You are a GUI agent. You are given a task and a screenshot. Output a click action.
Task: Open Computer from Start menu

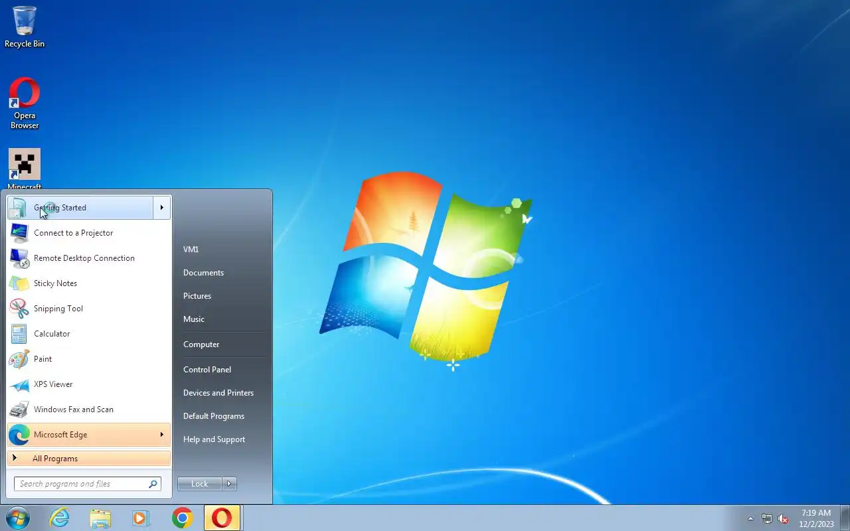[x=201, y=344]
